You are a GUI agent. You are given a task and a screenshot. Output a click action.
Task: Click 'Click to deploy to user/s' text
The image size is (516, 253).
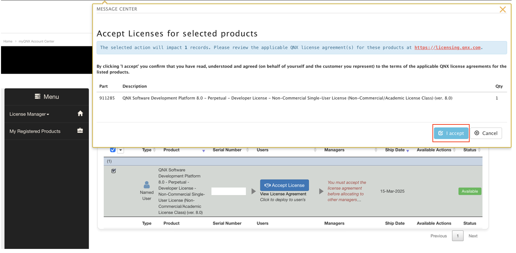[x=283, y=200]
